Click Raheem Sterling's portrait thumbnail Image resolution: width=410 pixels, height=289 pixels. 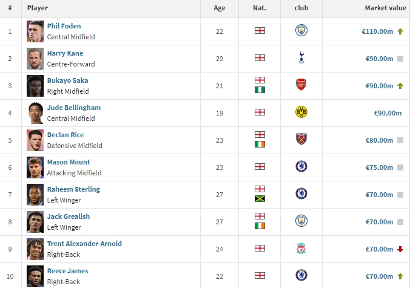point(35,195)
